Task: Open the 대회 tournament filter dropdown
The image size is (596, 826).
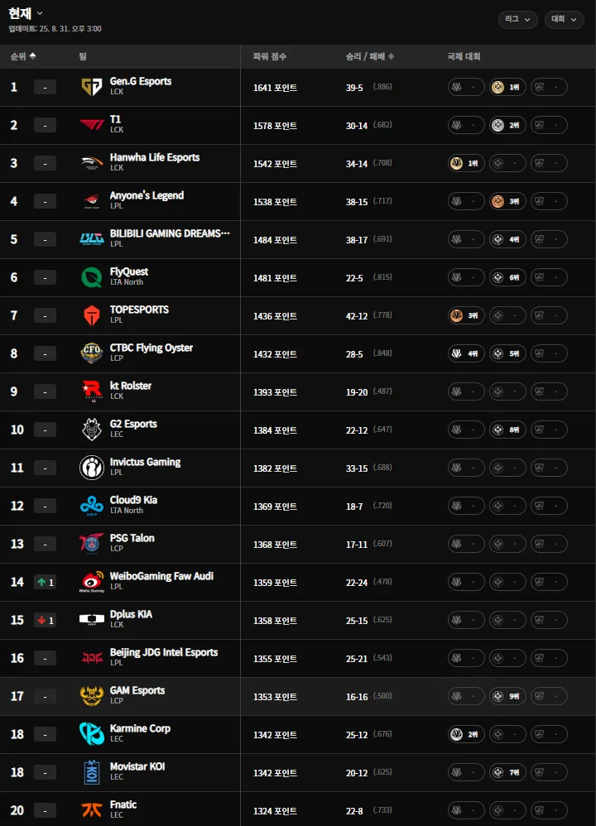Action: coord(564,20)
